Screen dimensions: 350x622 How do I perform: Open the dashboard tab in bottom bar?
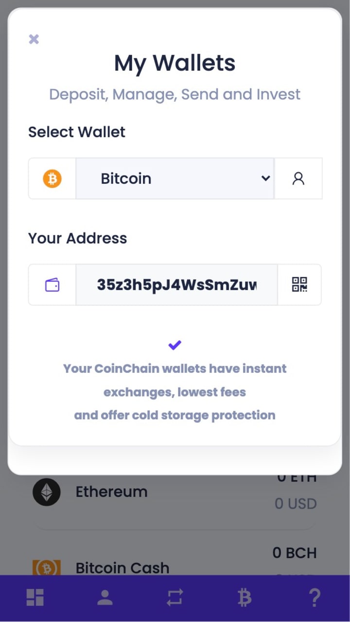click(x=35, y=598)
